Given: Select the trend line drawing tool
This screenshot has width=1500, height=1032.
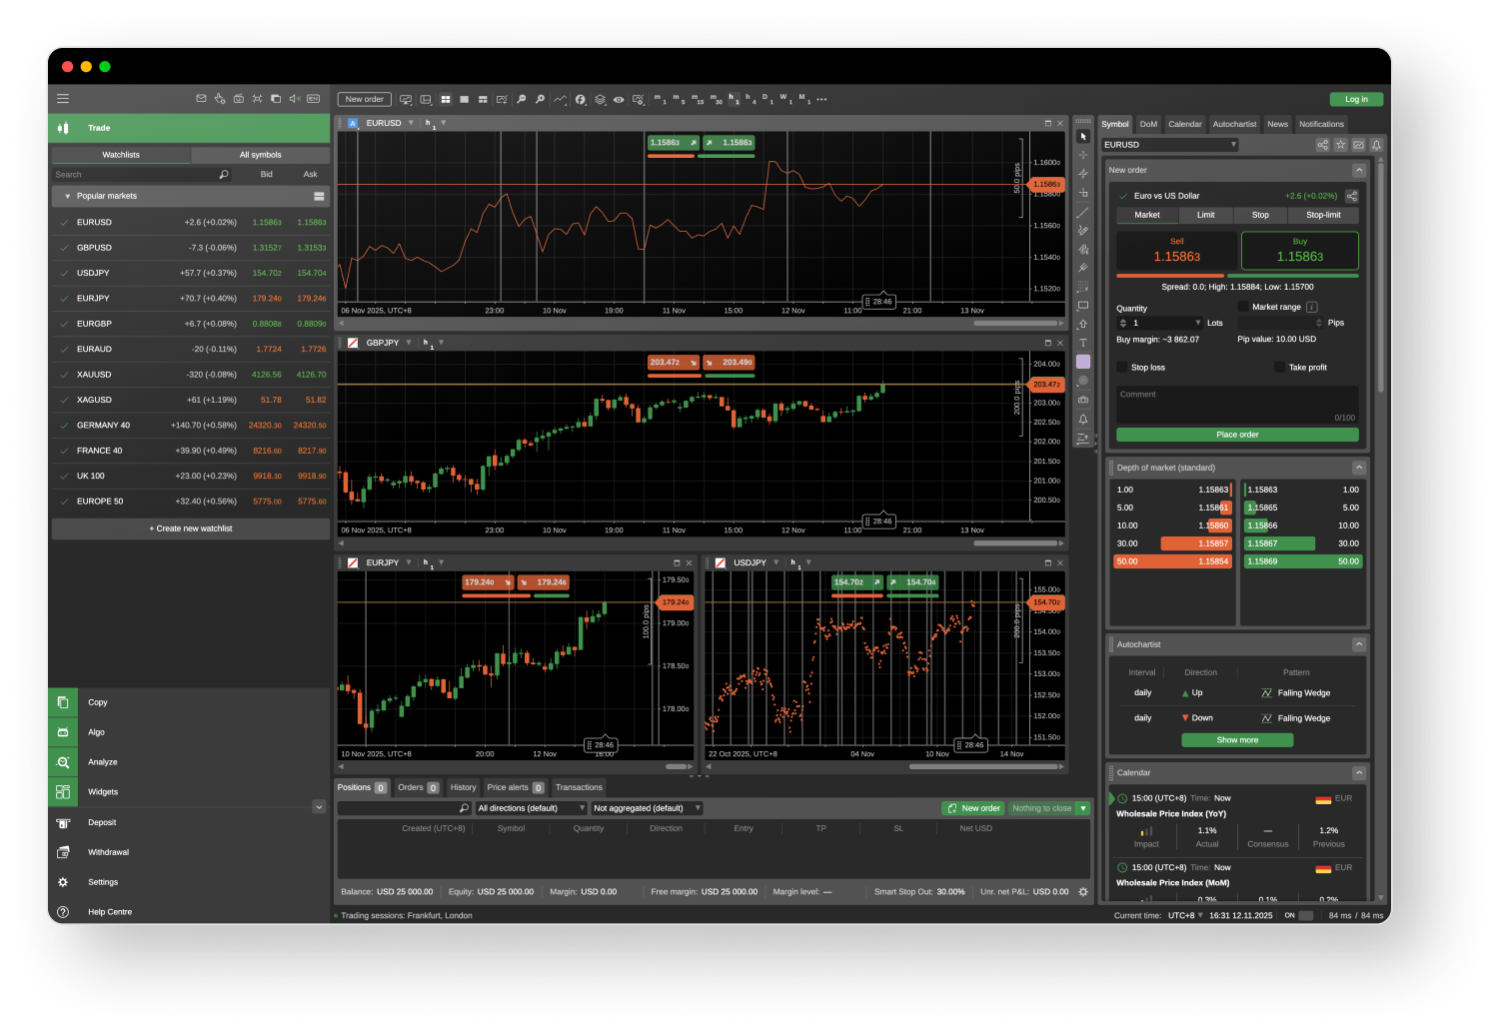Looking at the screenshot, I should tap(1083, 212).
